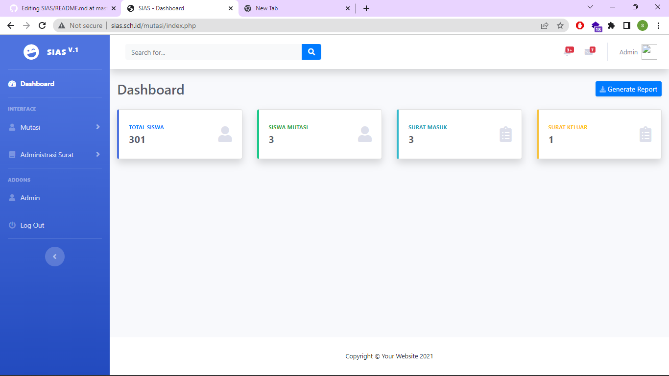Image resolution: width=669 pixels, height=376 pixels.
Task: Click the Admin avatar image in header
Action: tap(649, 51)
